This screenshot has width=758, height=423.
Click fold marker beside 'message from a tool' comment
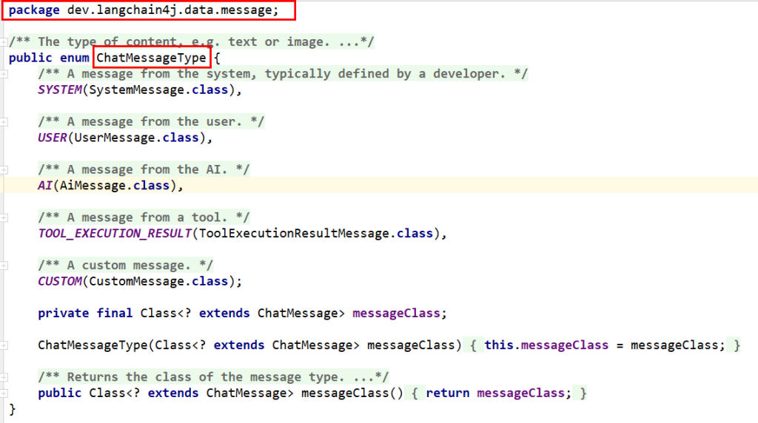[4, 217]
